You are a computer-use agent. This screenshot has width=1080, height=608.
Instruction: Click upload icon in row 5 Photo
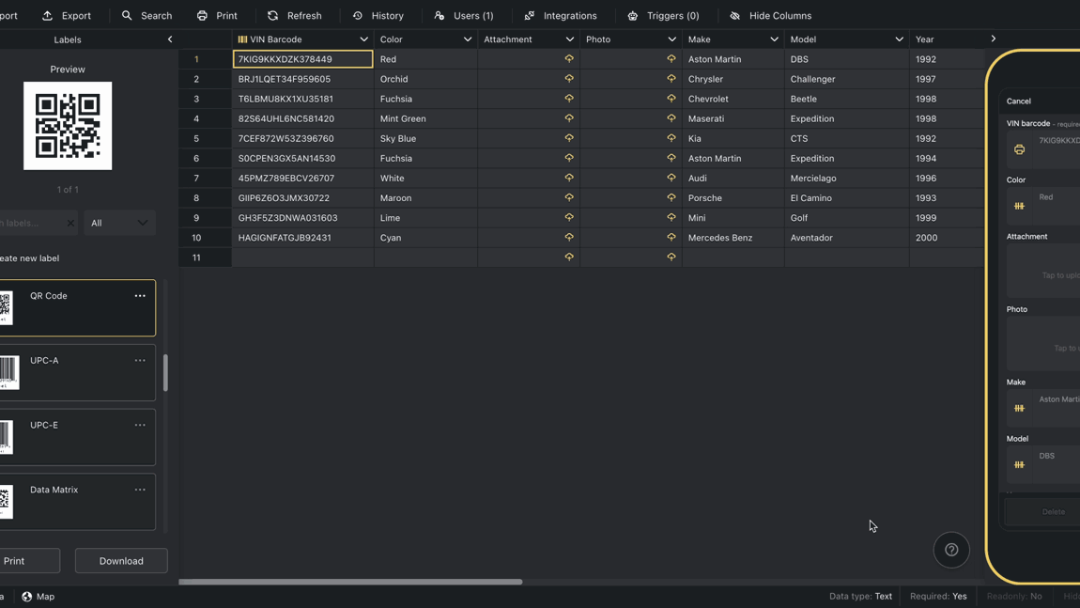click(671, 138)
